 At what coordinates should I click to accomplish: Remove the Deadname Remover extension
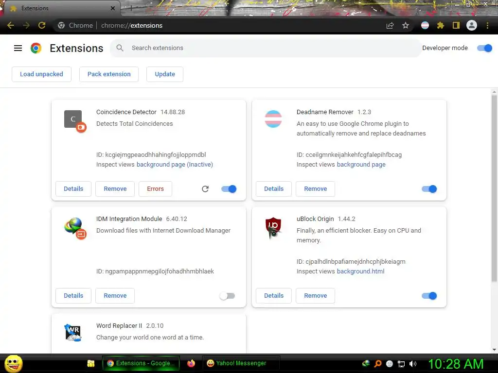(x=315, y=189)
